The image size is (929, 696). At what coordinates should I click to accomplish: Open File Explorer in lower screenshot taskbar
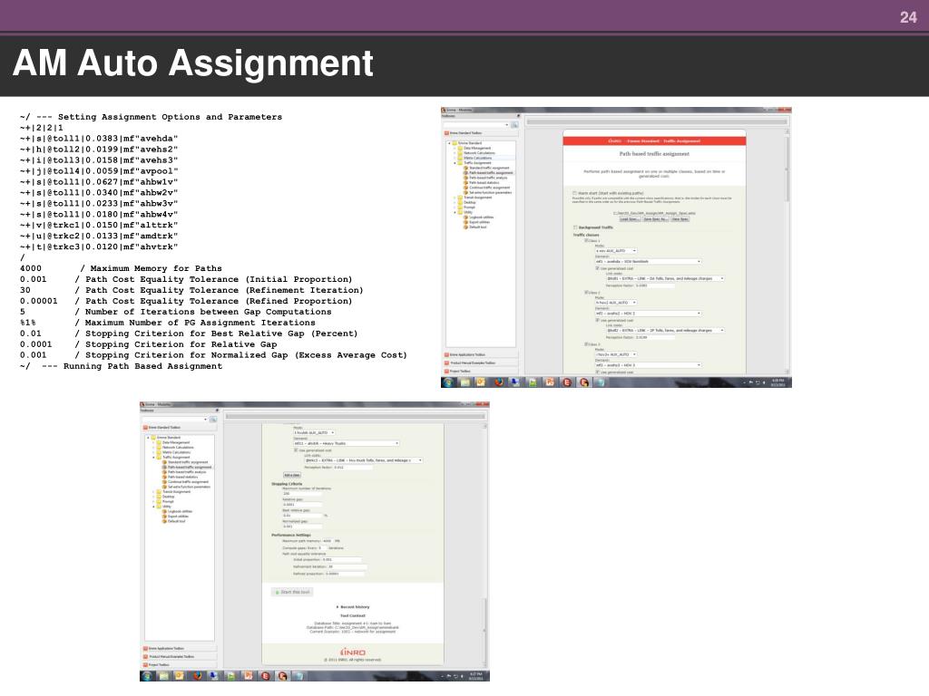click(x=163, y=675)
